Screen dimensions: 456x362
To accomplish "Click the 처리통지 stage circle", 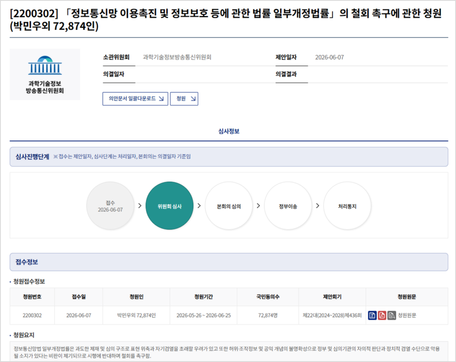I will coord(347,206).
